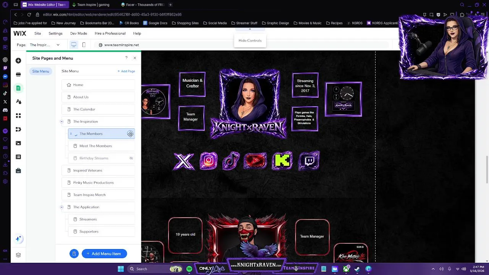Click the YouTube social icon on canvas
The width and height of the screenshot is (489, 275).
(x=256, y=161)
